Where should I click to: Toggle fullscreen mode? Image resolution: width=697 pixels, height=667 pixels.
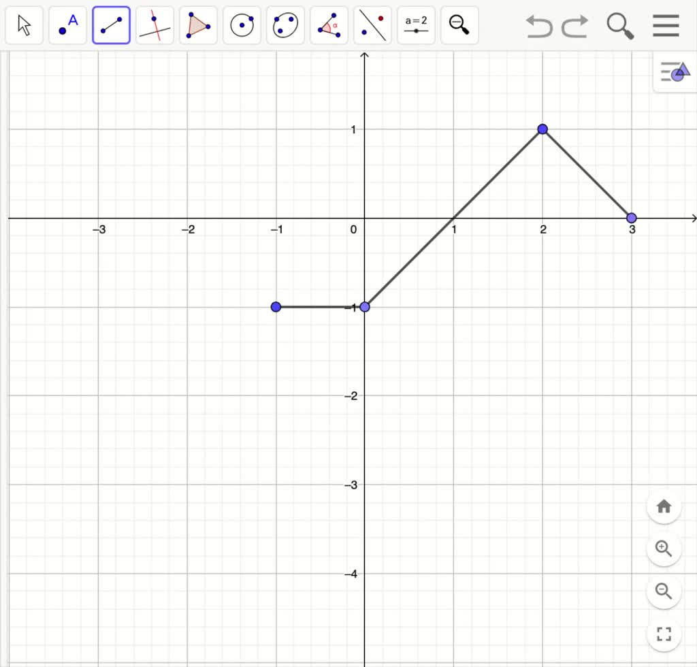click(664, 634)
